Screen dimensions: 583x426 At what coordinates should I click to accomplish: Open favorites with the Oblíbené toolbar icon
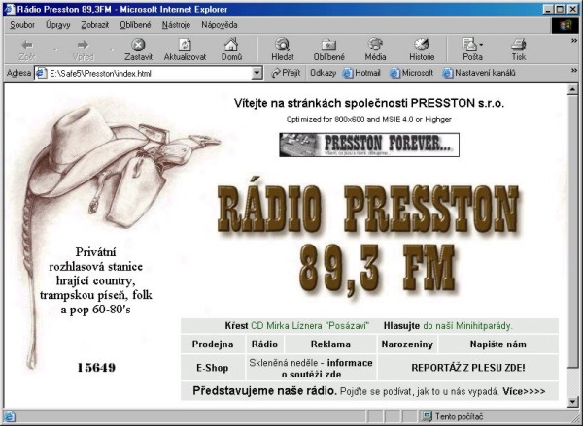[x=328, y=45]
